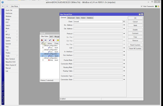Select firewall rule 3 drop input

click(x=50, y=60)
